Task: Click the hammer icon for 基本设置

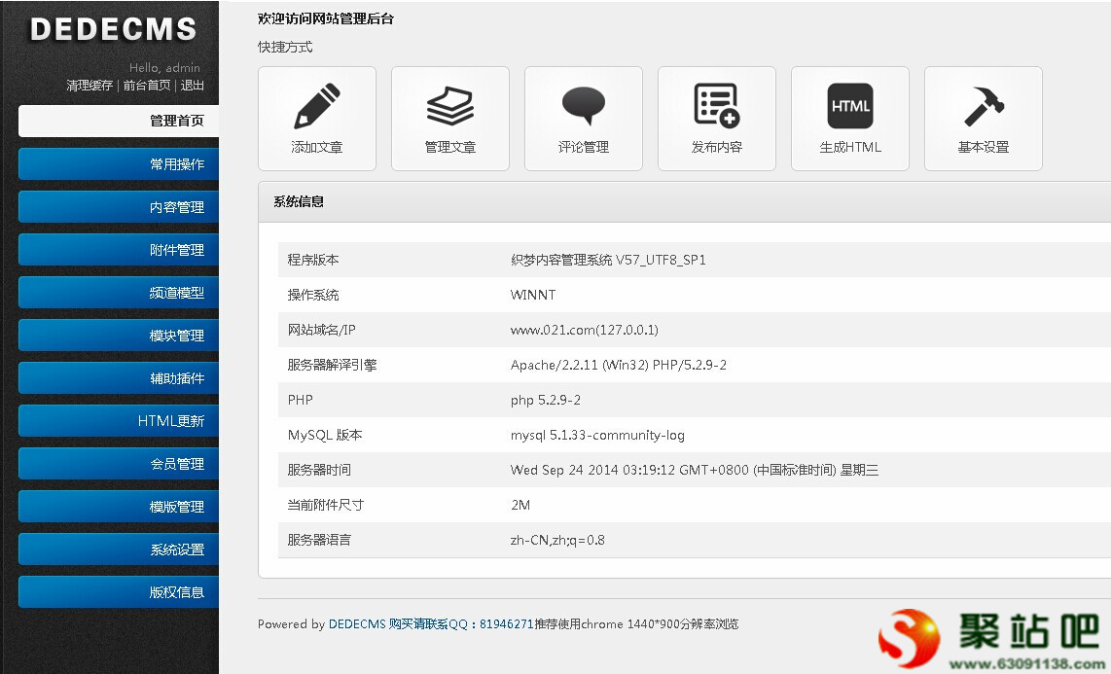Action: tap(984, 106)
